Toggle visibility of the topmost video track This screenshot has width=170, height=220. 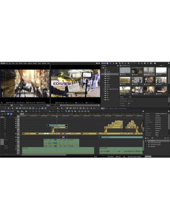(16, 119)
